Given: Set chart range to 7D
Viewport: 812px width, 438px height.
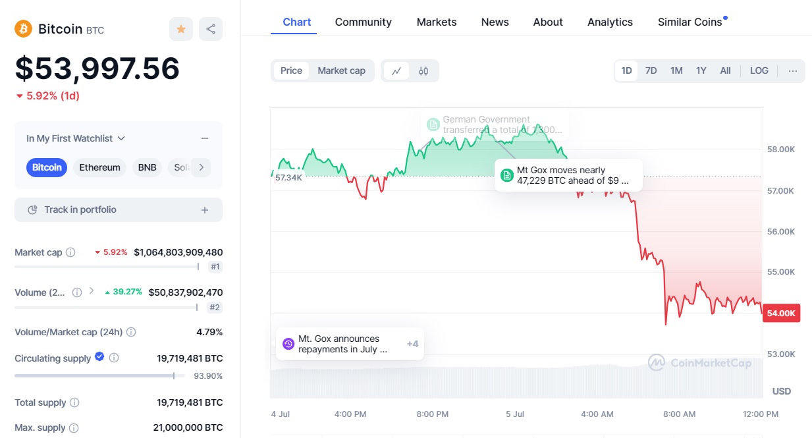Looking at the screenshot, I should coord(651,71).
